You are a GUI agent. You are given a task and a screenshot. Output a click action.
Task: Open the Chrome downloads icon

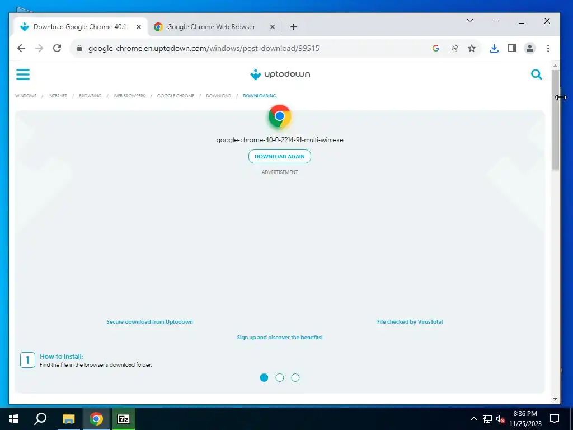494,48
